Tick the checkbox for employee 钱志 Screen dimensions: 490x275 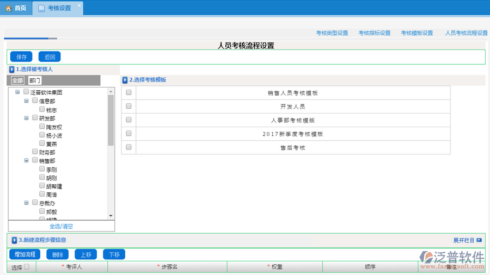click(42, 109)
